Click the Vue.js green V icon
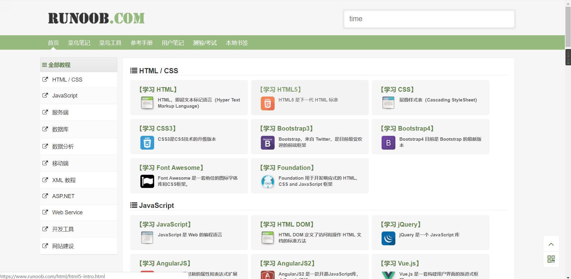 [388, 275]
